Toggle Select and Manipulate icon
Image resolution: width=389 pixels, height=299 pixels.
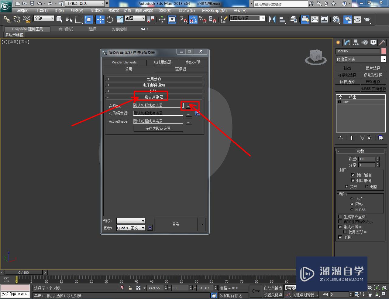162,19
